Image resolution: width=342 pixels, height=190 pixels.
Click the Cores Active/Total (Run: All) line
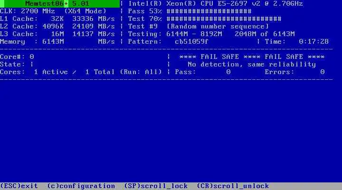coord(81,72)
